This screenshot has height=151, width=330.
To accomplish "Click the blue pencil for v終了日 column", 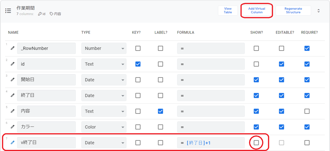I will pos(12,143).
